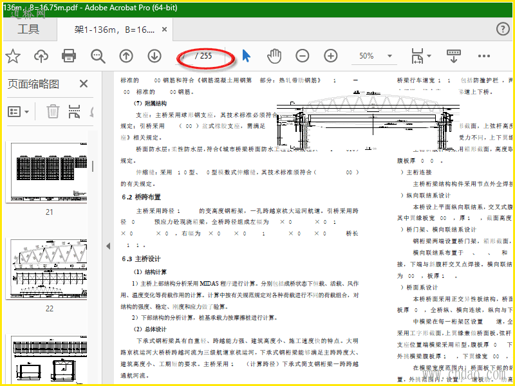Viewport: 515px width, 386px height.
Task: Switch to the 工具 tab
Action: click(28, 30)
